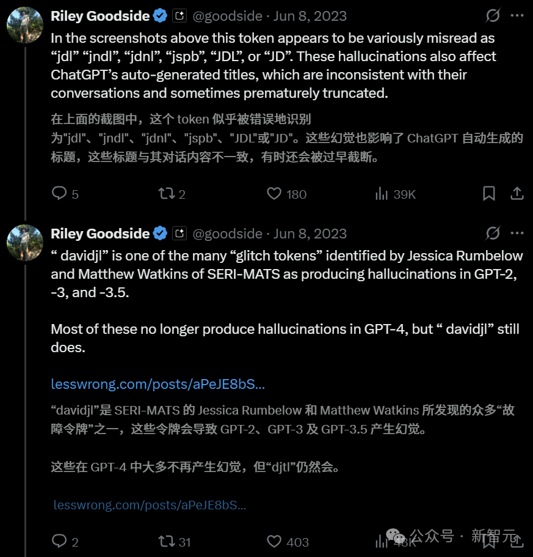Click the Jun 8, 2023 date on the first tweet
The image size is (533, 557).
click(x=310, y=16)
